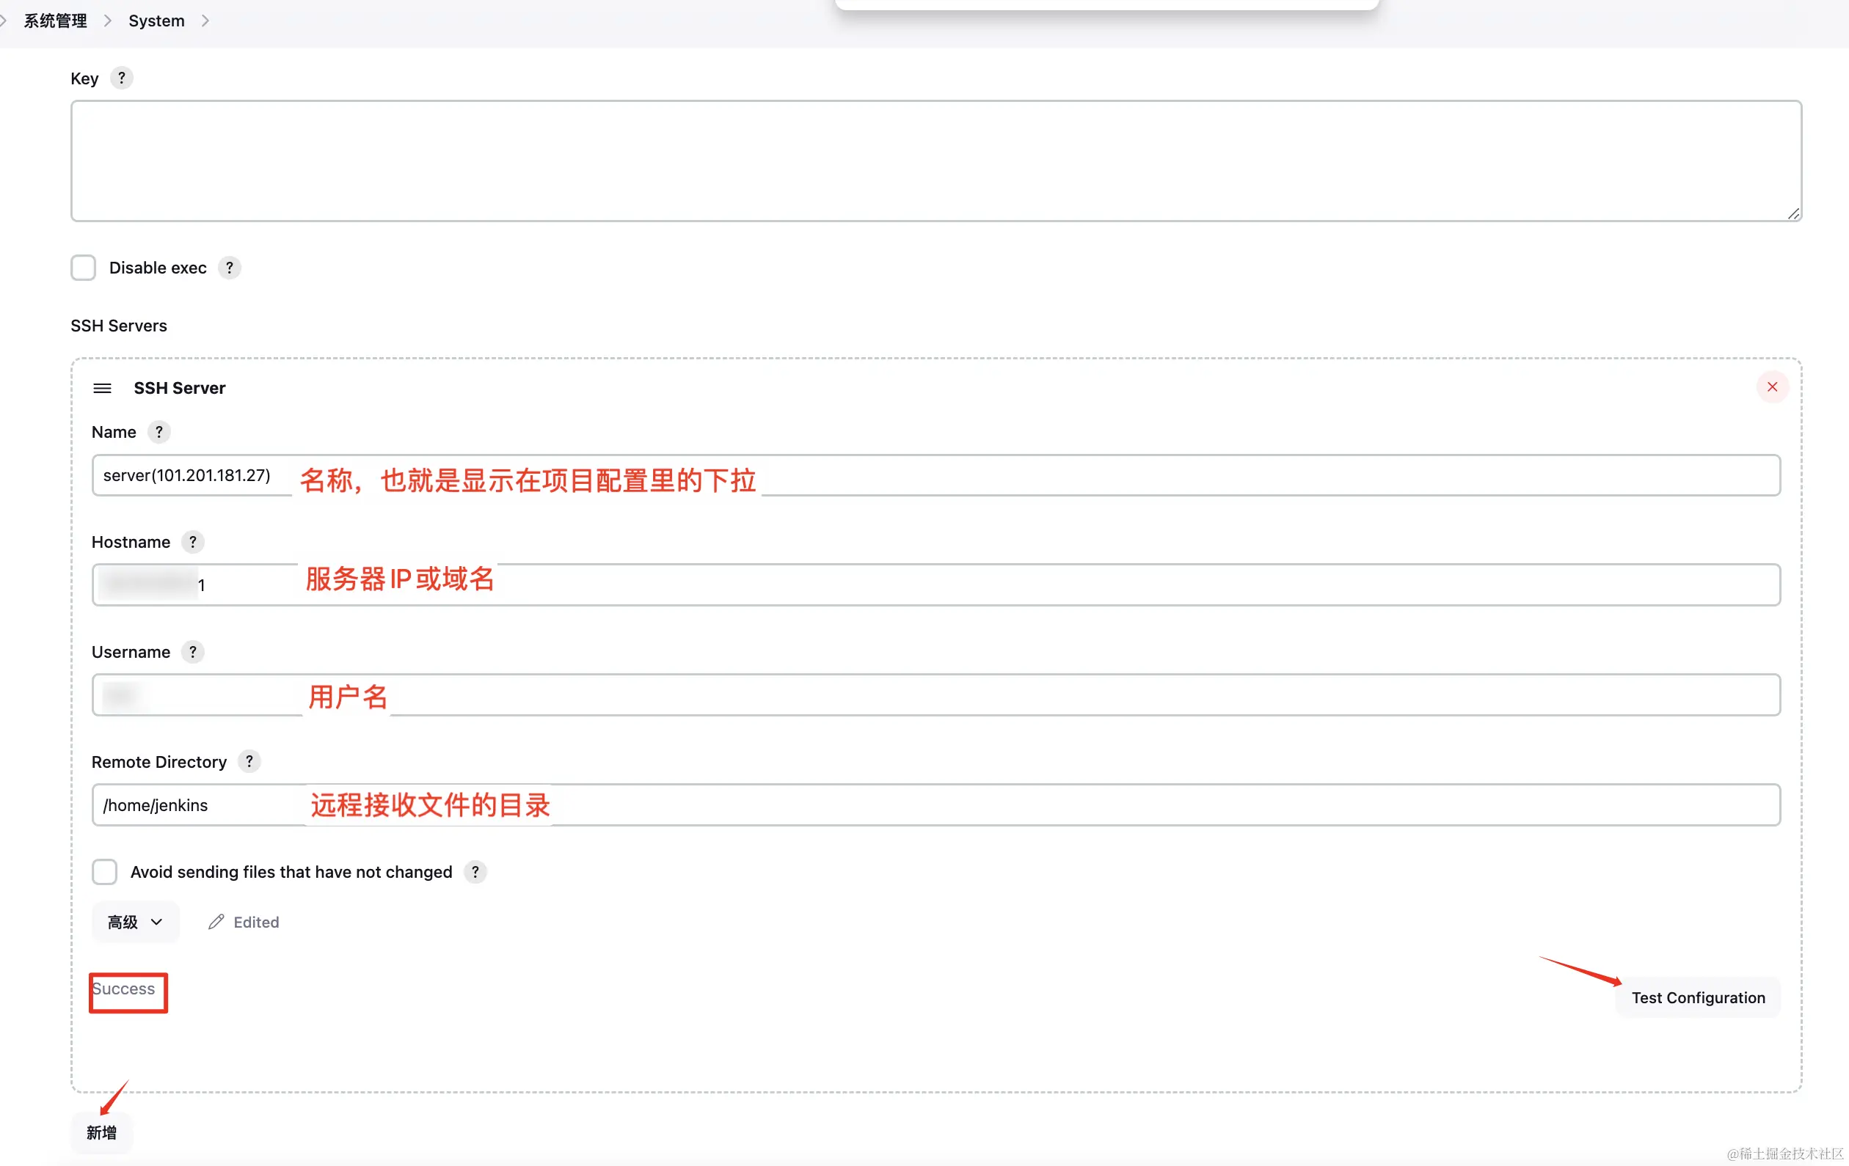Select the Name input field
The height and width of the screenshot is (1166, 1849).
(936, 474)
